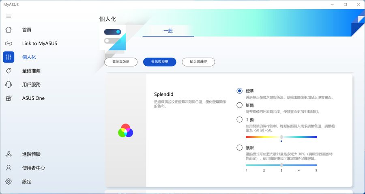Select 標準 Splendid mode
The image size is (365, 194).
point(240,91)
